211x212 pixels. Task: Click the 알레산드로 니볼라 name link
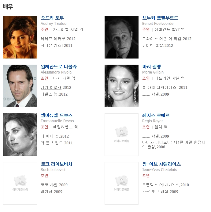click(59, 66)
